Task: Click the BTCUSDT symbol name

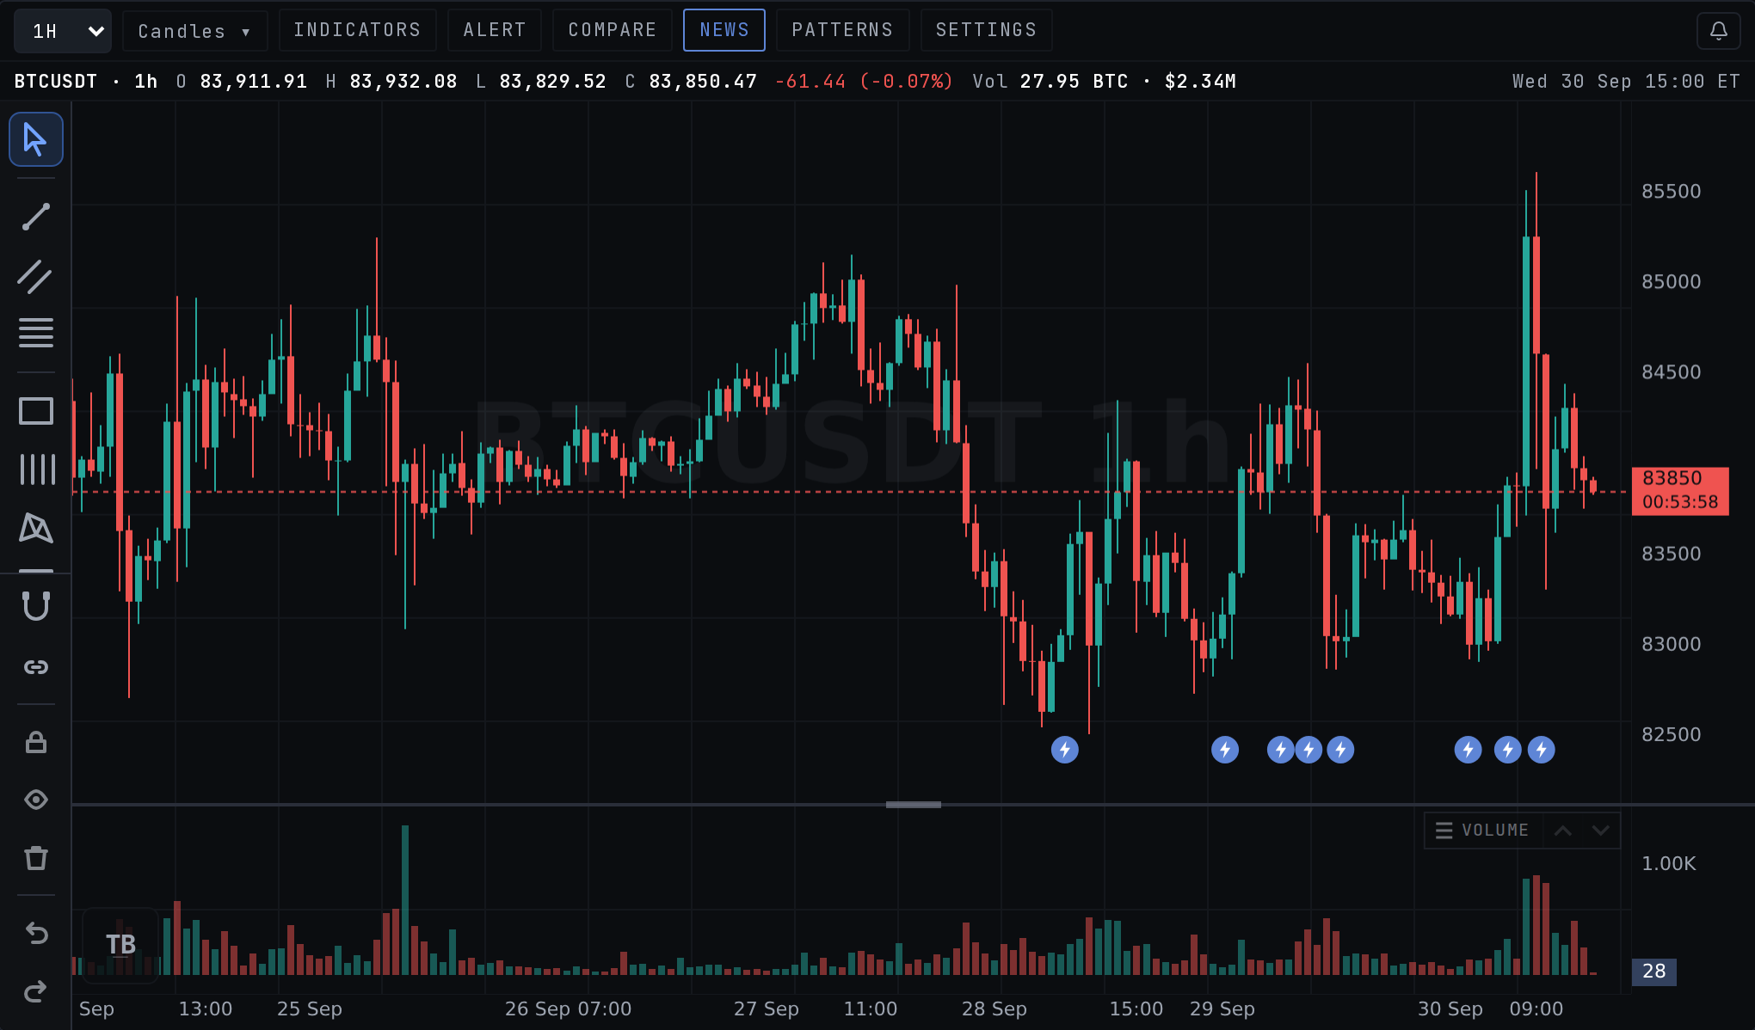Action: coord(56,81)
